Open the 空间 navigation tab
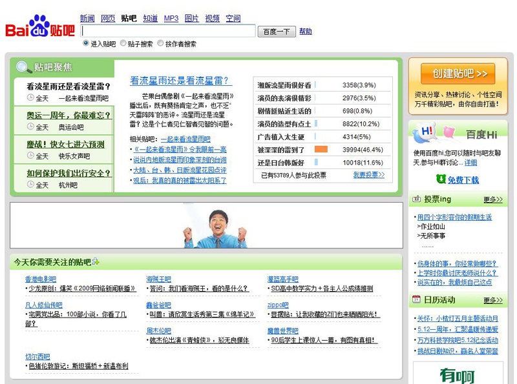 pyautogui.click(x=233, y=19)
